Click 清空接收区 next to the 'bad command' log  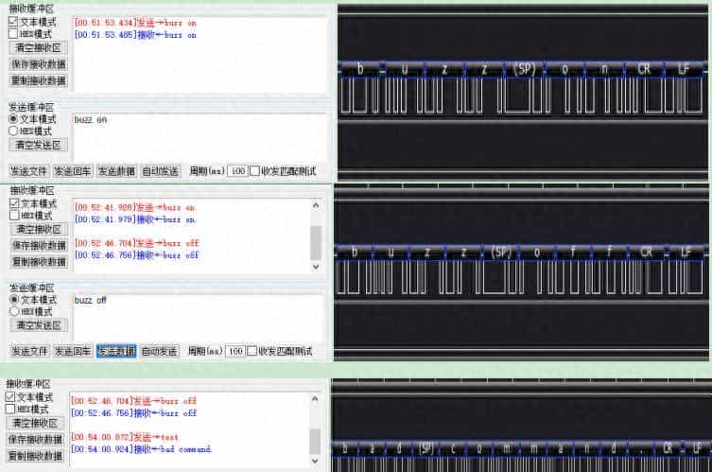click(35, 423)
